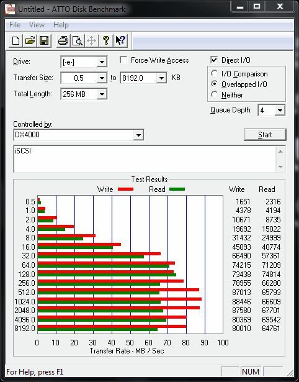
Task: Click the yellow question mark About icon
Action: pyautogui.click(x=106, y=40)
